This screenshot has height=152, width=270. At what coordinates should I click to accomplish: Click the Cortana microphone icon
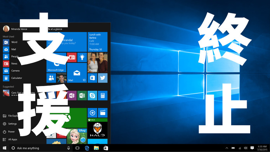(69, 148)
